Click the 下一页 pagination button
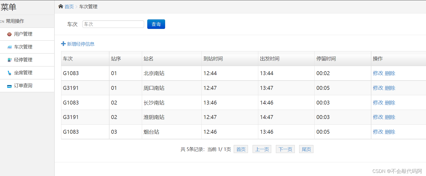The image size is (426, 176). click(x=285, y=149)
